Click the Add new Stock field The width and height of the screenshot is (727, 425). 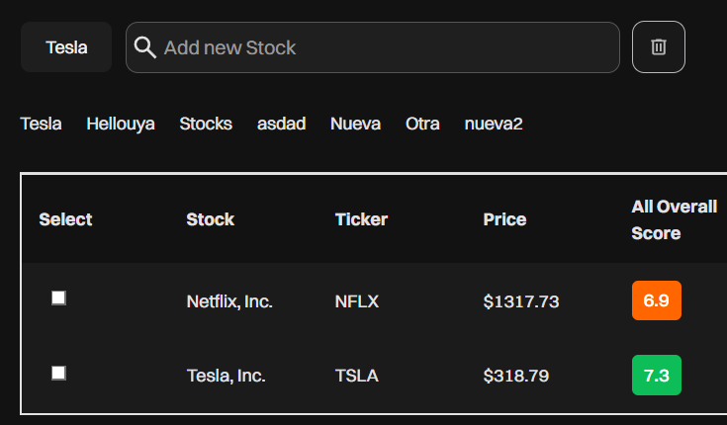pos(373,47)
